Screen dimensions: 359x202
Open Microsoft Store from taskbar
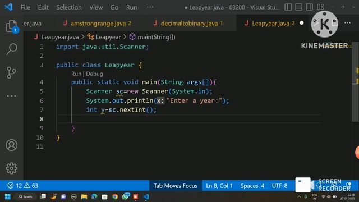[x=105, y=196]
